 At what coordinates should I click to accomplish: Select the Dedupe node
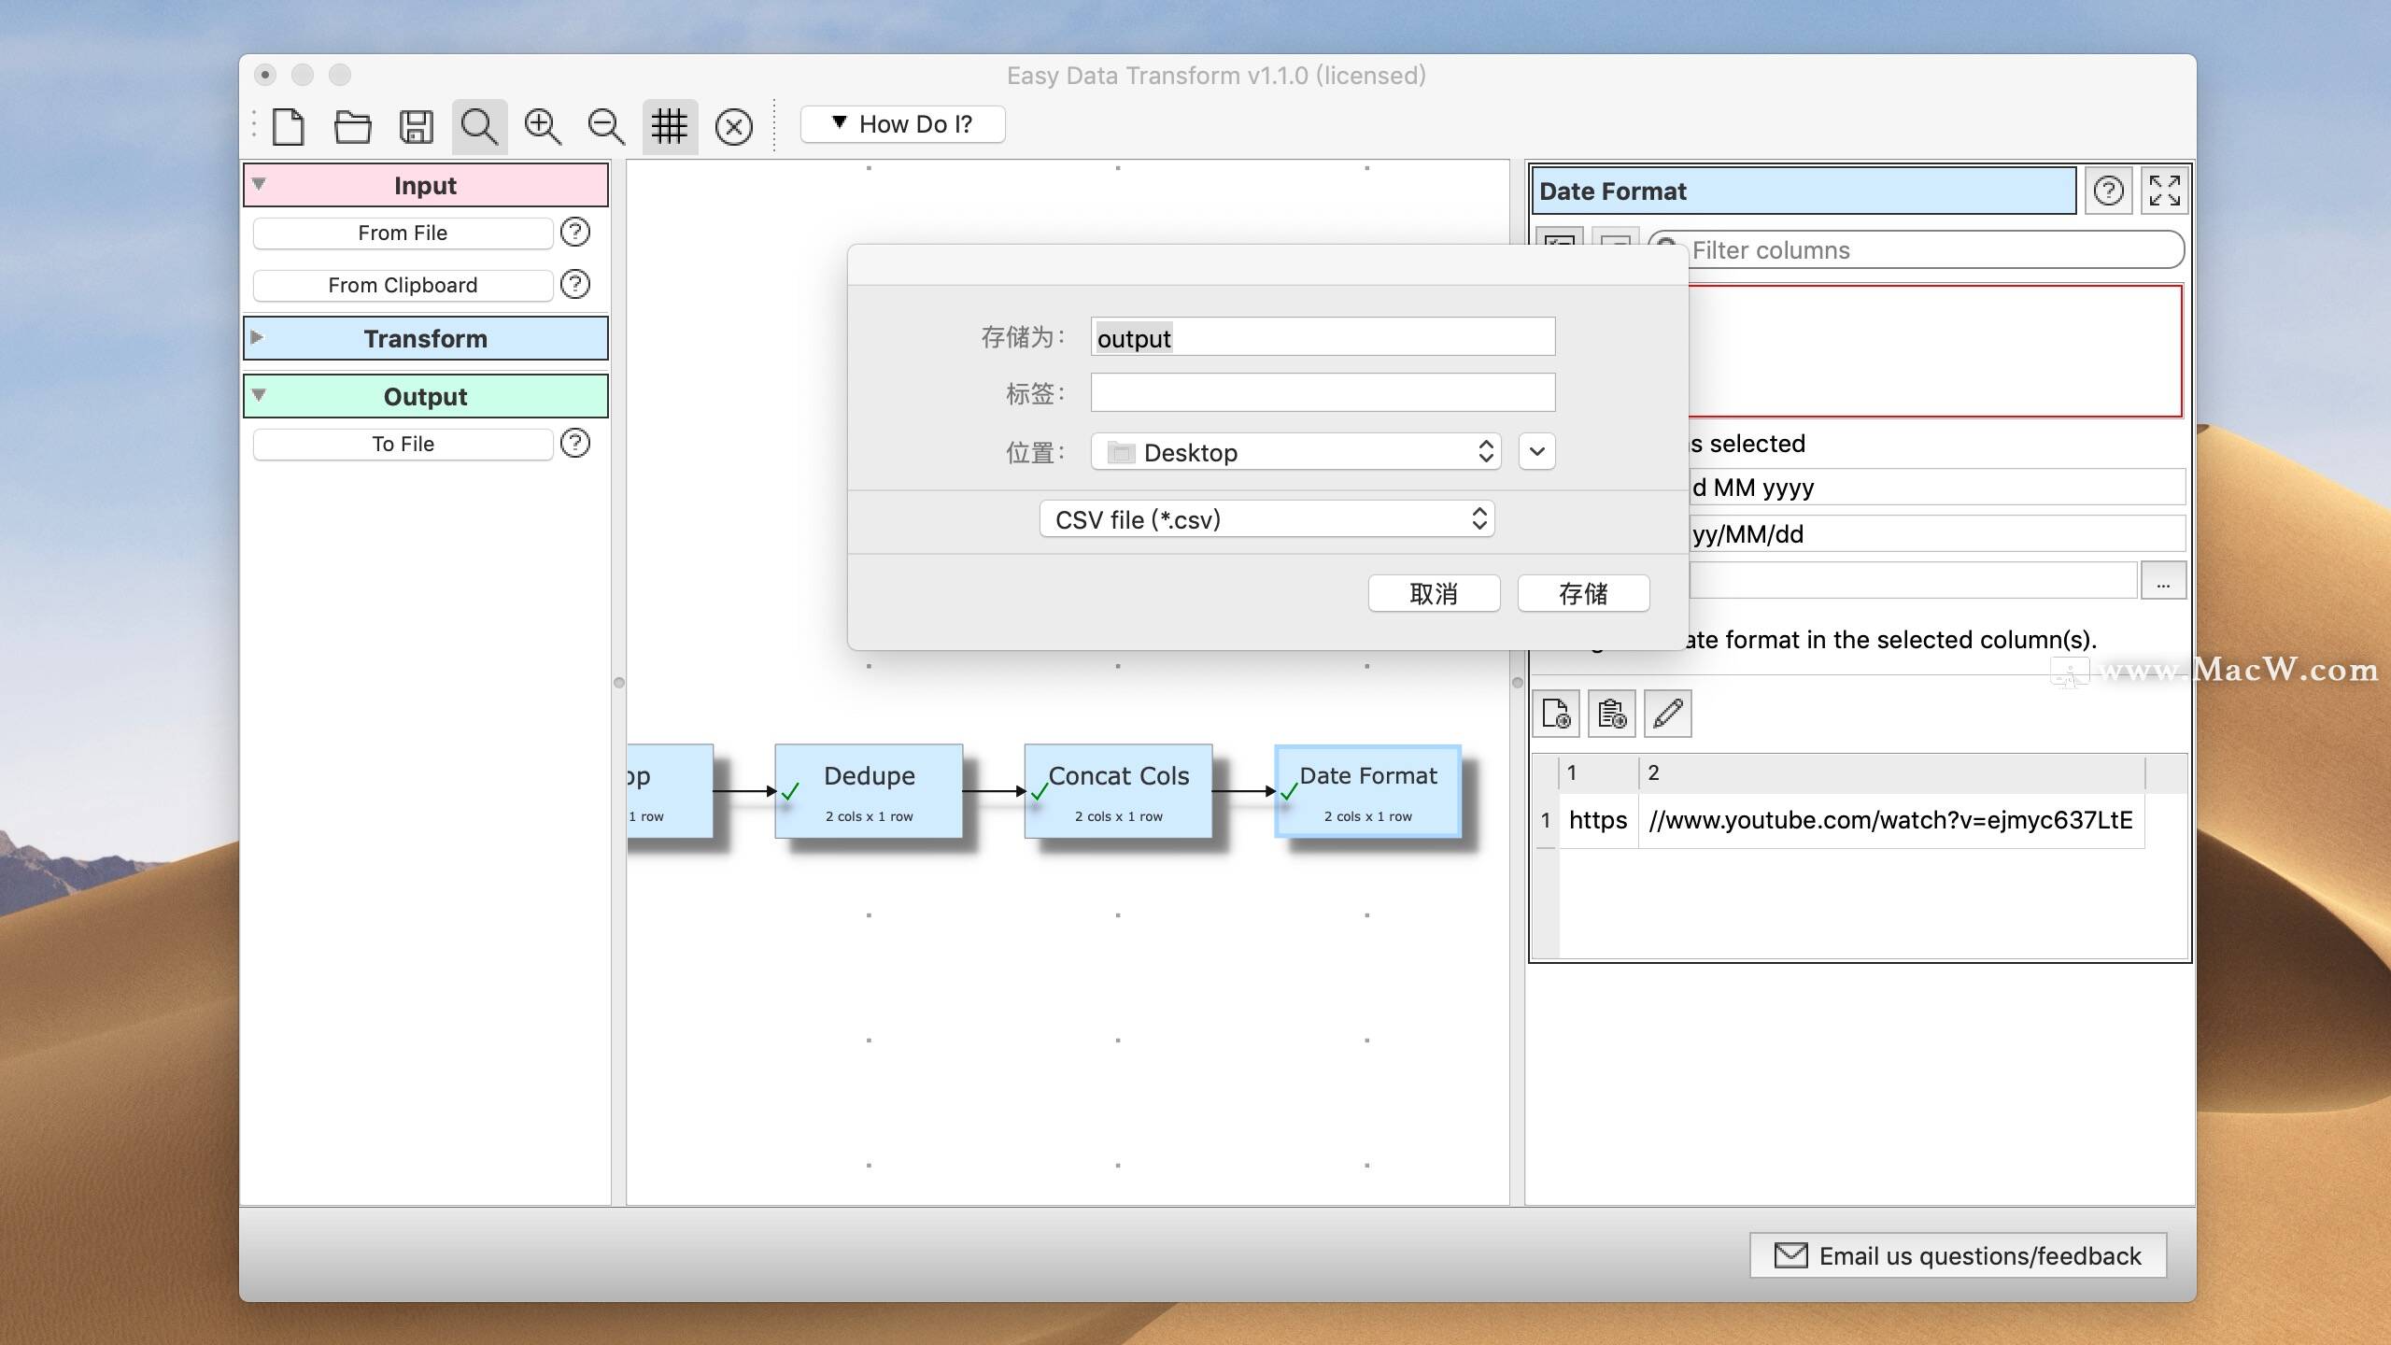coord(869,791)
